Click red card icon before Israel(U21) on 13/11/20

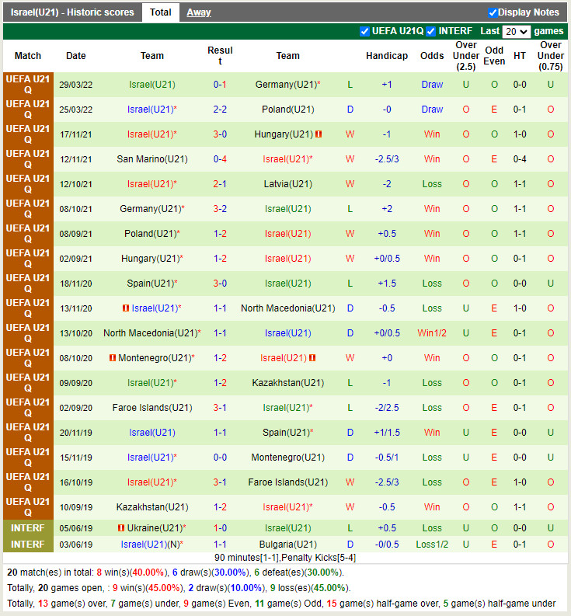tap(126, 308)
